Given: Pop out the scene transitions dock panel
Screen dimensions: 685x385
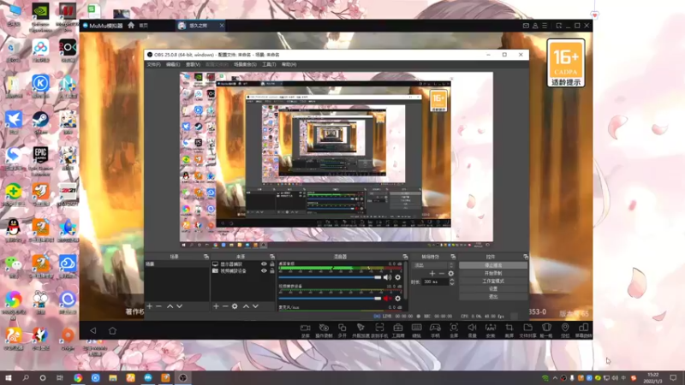Looking at the screenshot, I should 453,257.
